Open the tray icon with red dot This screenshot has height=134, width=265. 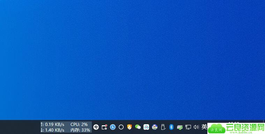(104, 127)
